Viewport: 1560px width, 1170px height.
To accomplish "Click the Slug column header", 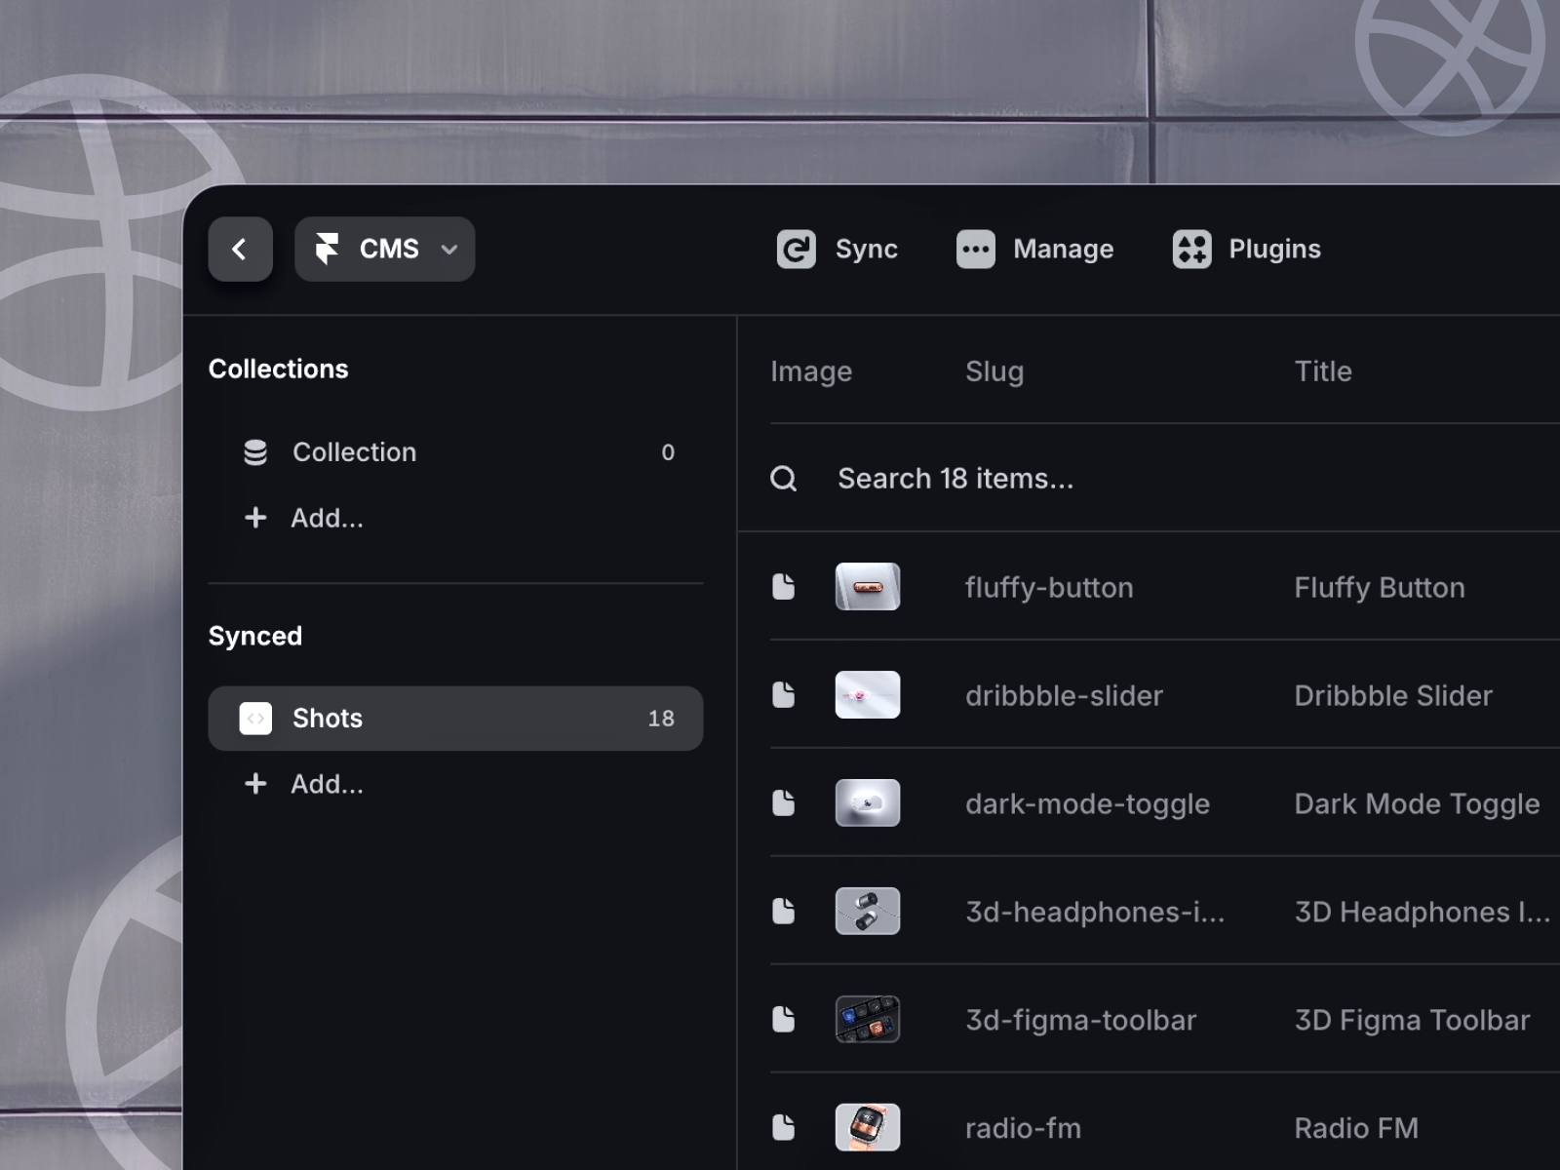I will pos(994,370).
